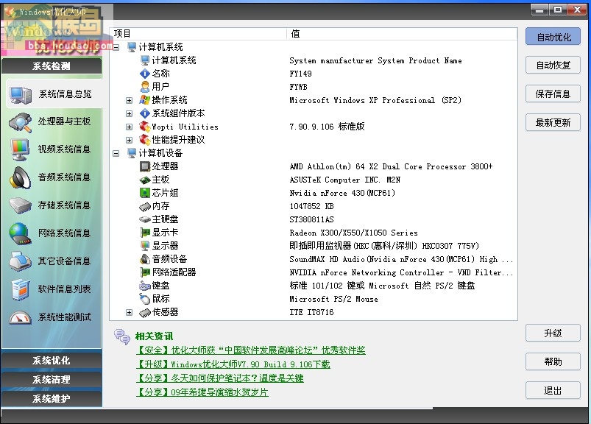Switch to the 系统优化 section tab
Image resolution: width=591 pixels, height=424 pixels.
click(x=52, y=360)
